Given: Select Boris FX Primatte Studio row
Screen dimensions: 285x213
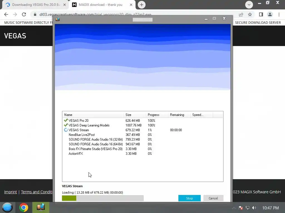Looking at the screenshot, I should [x=143, y=149].
